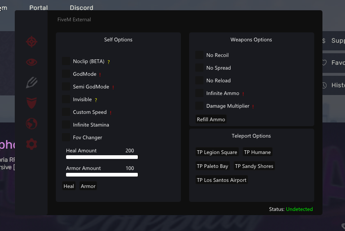Teleport with TP Legion Square button

click(x=217, y=152)
